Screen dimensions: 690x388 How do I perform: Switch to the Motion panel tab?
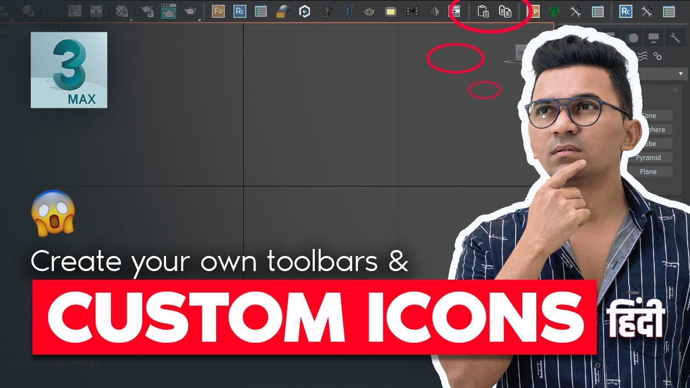[x=633, y=38]
